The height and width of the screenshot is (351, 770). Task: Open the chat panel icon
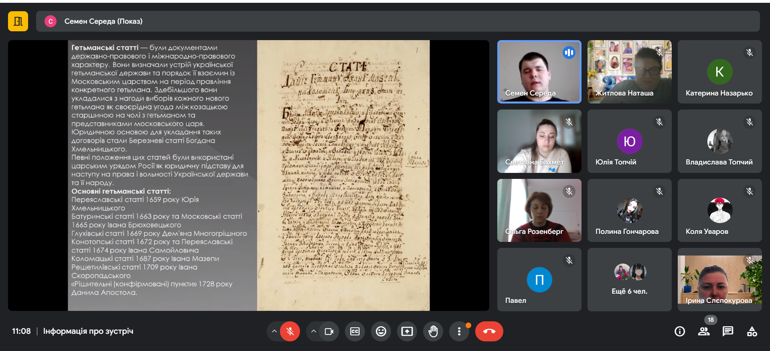click(x=727, y=331)
